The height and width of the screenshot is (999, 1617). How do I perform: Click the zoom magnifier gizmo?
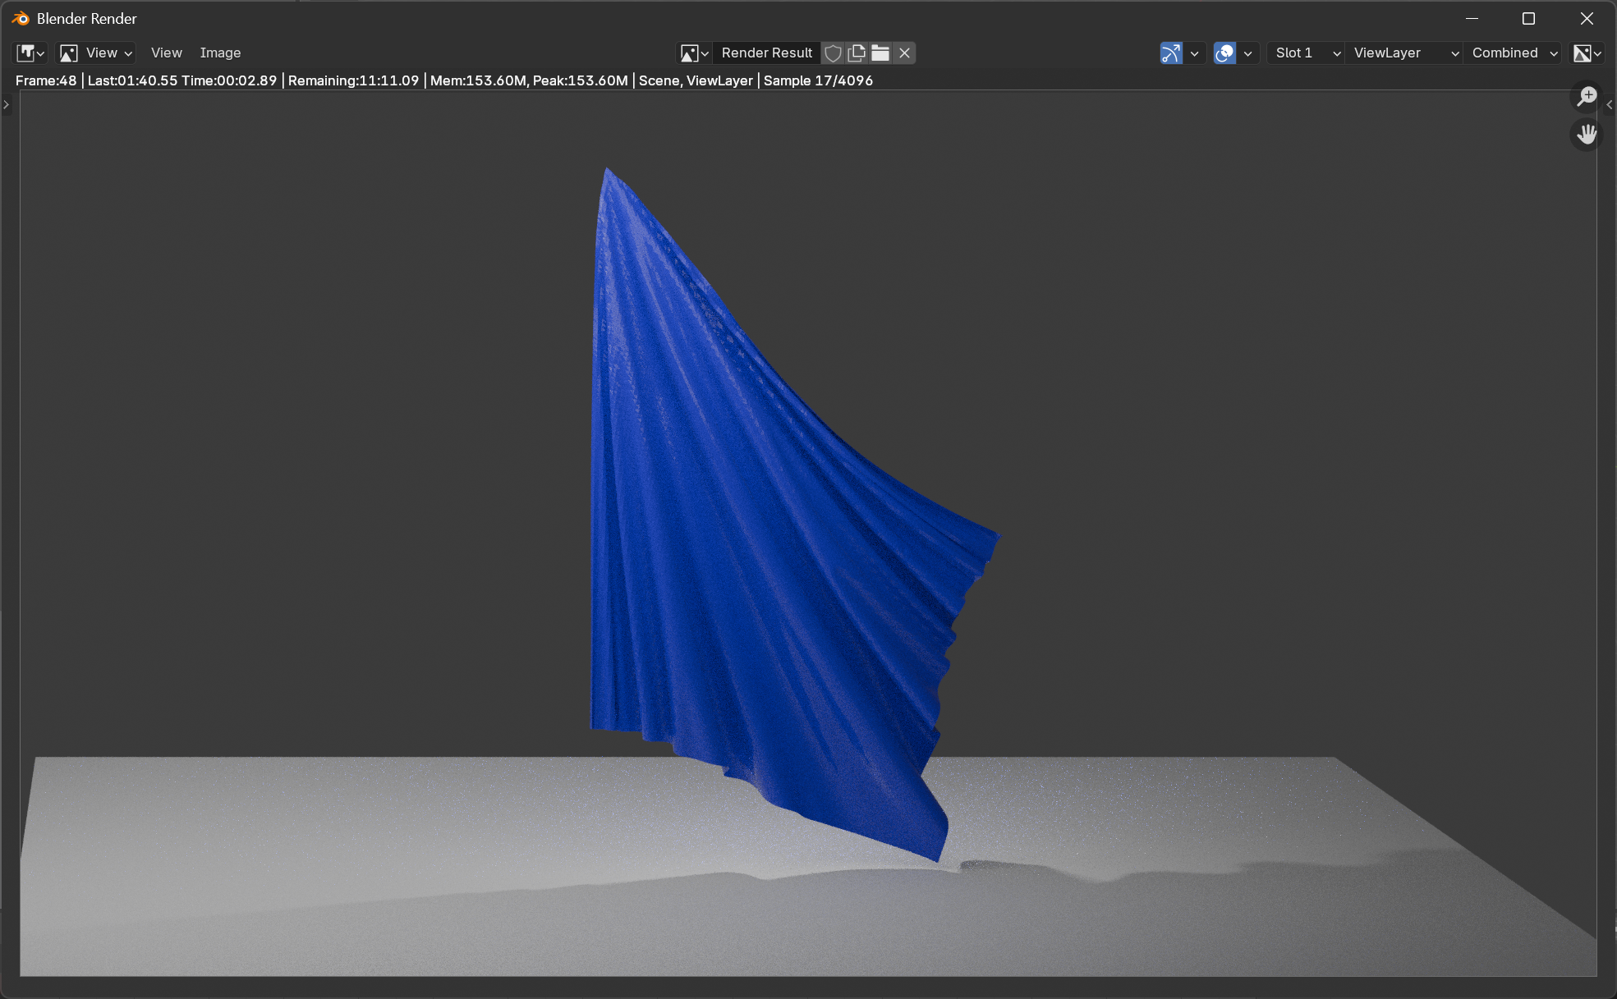pyautogui.click(x=1587, y=96)
